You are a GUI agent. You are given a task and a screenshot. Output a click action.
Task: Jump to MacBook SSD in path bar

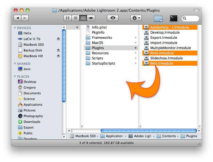[83, 136]
